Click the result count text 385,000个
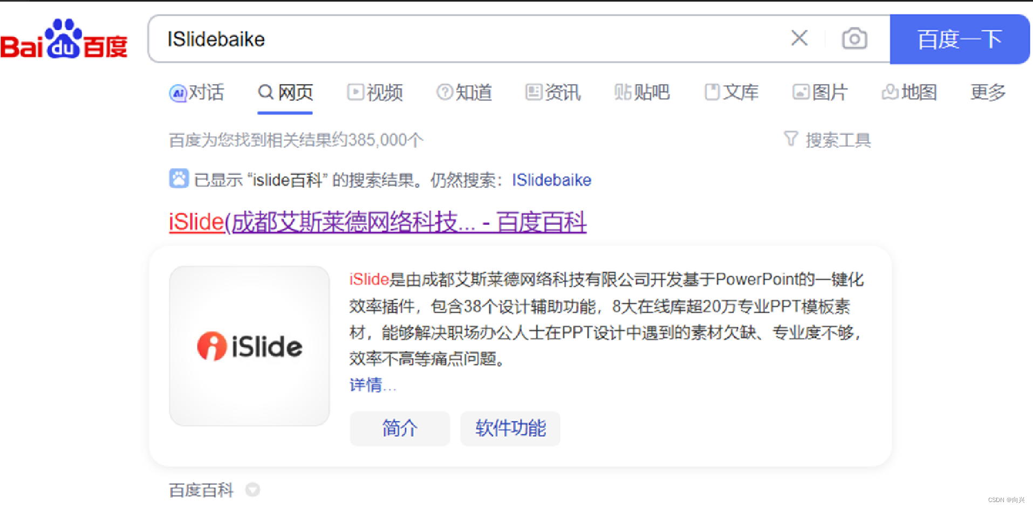 coord(385,140)
